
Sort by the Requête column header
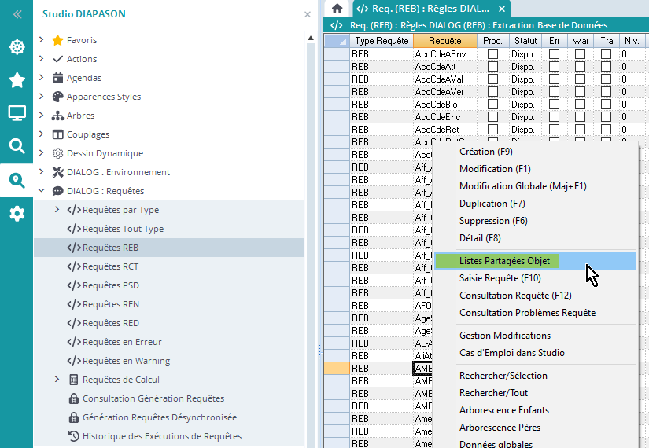tap(444, 41)
